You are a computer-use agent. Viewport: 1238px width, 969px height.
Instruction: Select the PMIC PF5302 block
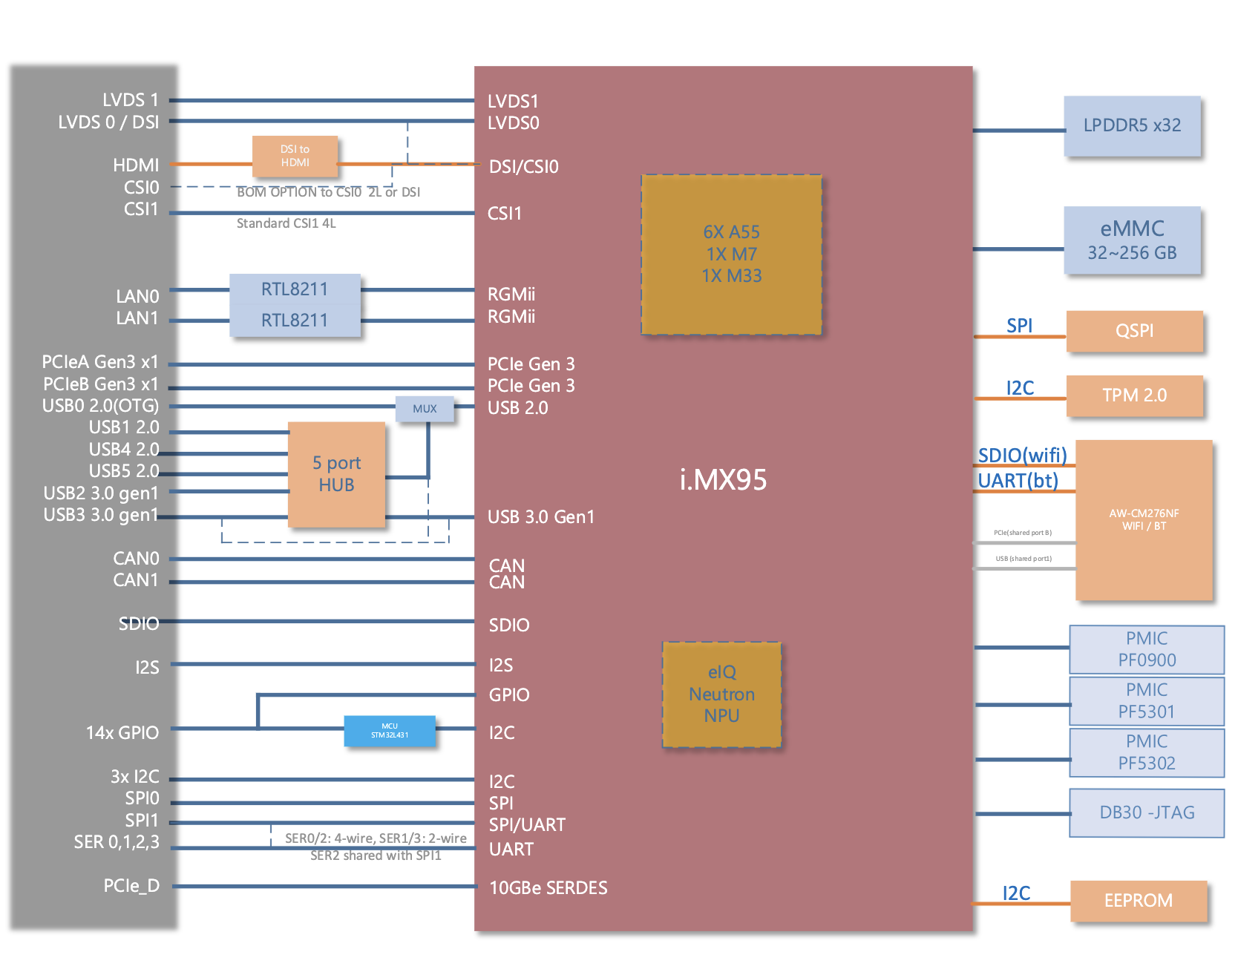click(x=1147, y=752)
